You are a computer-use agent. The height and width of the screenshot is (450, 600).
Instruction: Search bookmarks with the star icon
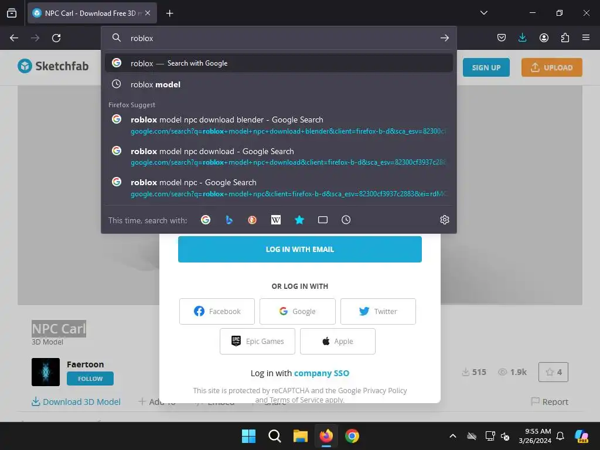coord(299,220)
